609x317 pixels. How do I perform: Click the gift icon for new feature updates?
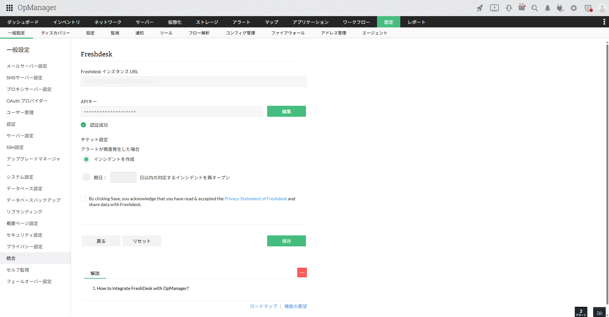point(521,8)
